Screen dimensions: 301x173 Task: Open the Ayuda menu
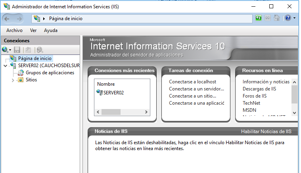pos(51,30)
